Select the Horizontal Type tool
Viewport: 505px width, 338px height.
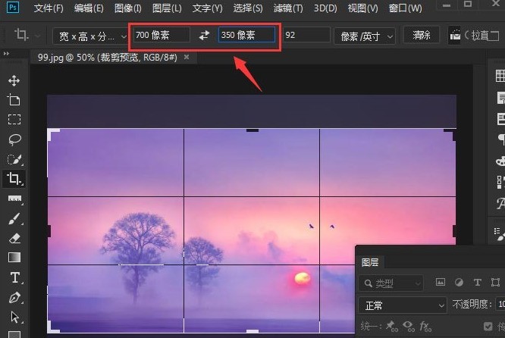coord(15,277)
